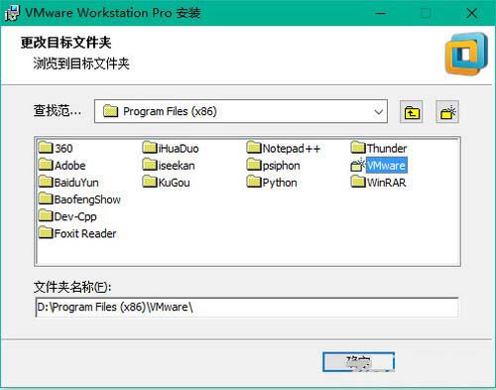Select the Adobe folder
Image resolution: width=496 pixels, height=390 pixels.
62,165
